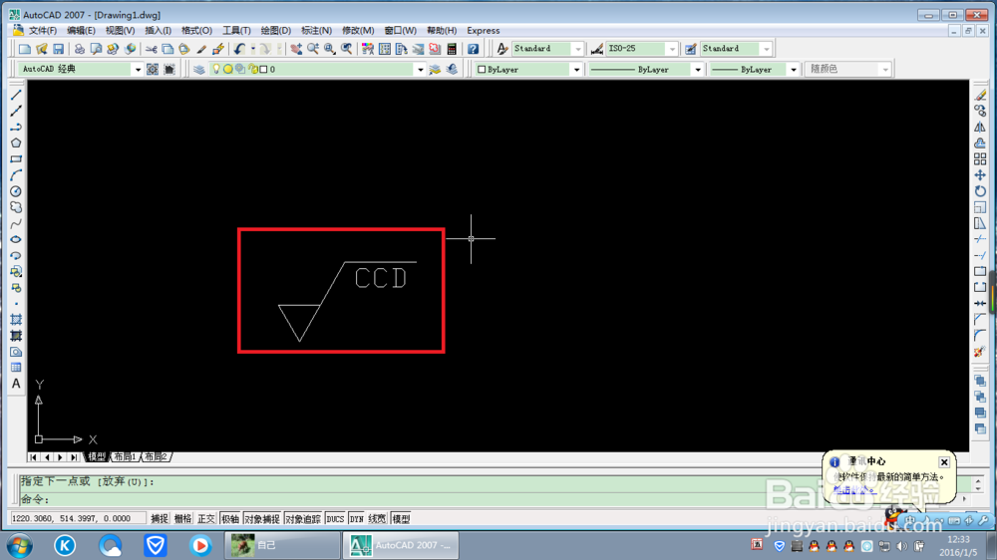Select the Circle tool

point(16,191)
